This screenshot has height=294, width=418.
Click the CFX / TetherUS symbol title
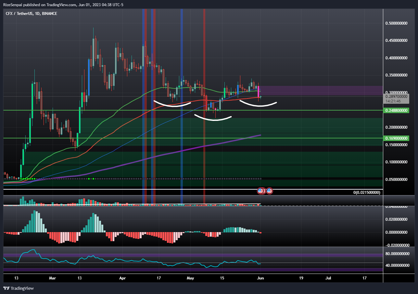pos(19,14)
